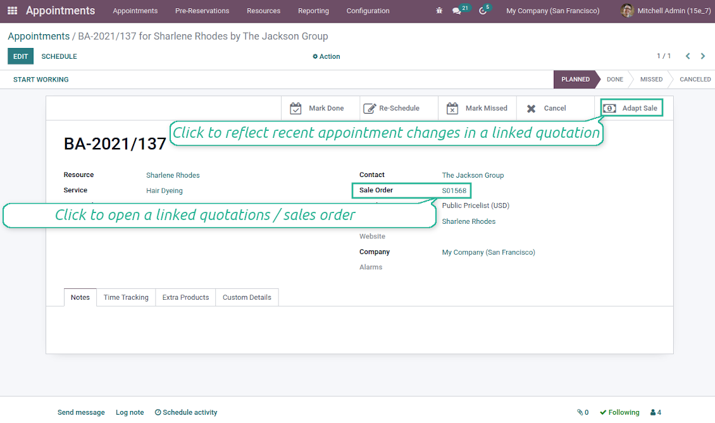This screenshot has width=715, height=423.
Task: Click Appointments breadcrumb link
Action: point(39,36)
